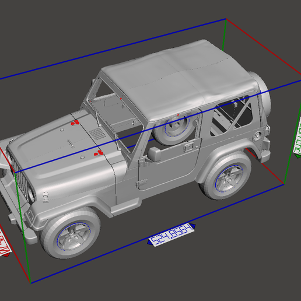This screenshot has width=301, height=301.
Task: Click the blue 524.8564 length dimension label
Action: point(171,235)
